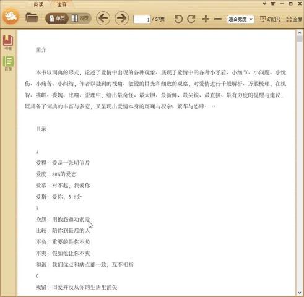Zoom out with the minus icon
304x297 pixels.
[x=218, y=19]
